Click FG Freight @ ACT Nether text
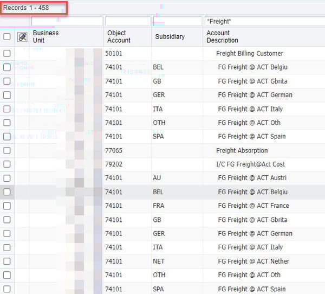This screenshot has width=325, height=294. [253, 261]
